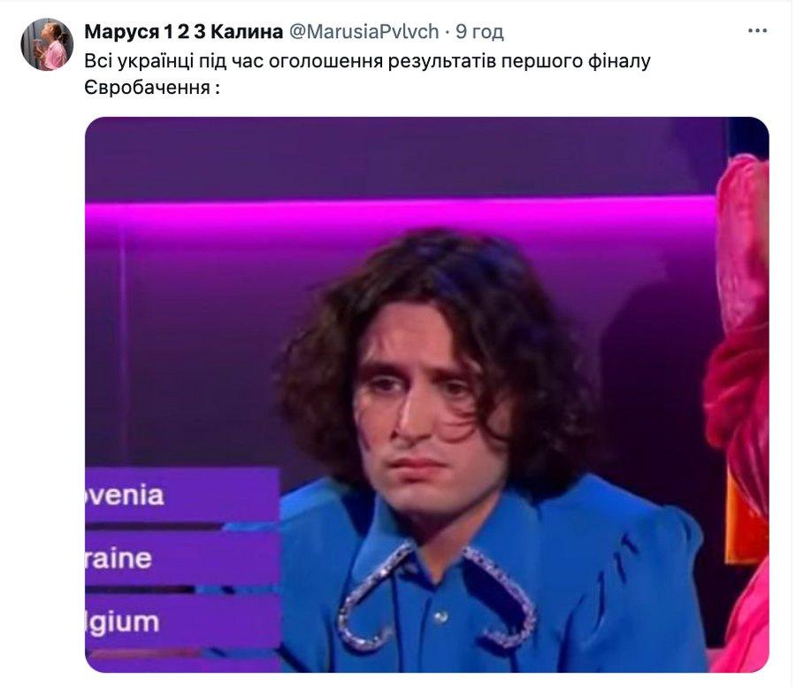
Task: Open profile via name Маруся 1 2 3 Калина
Action: click(184, 32)
